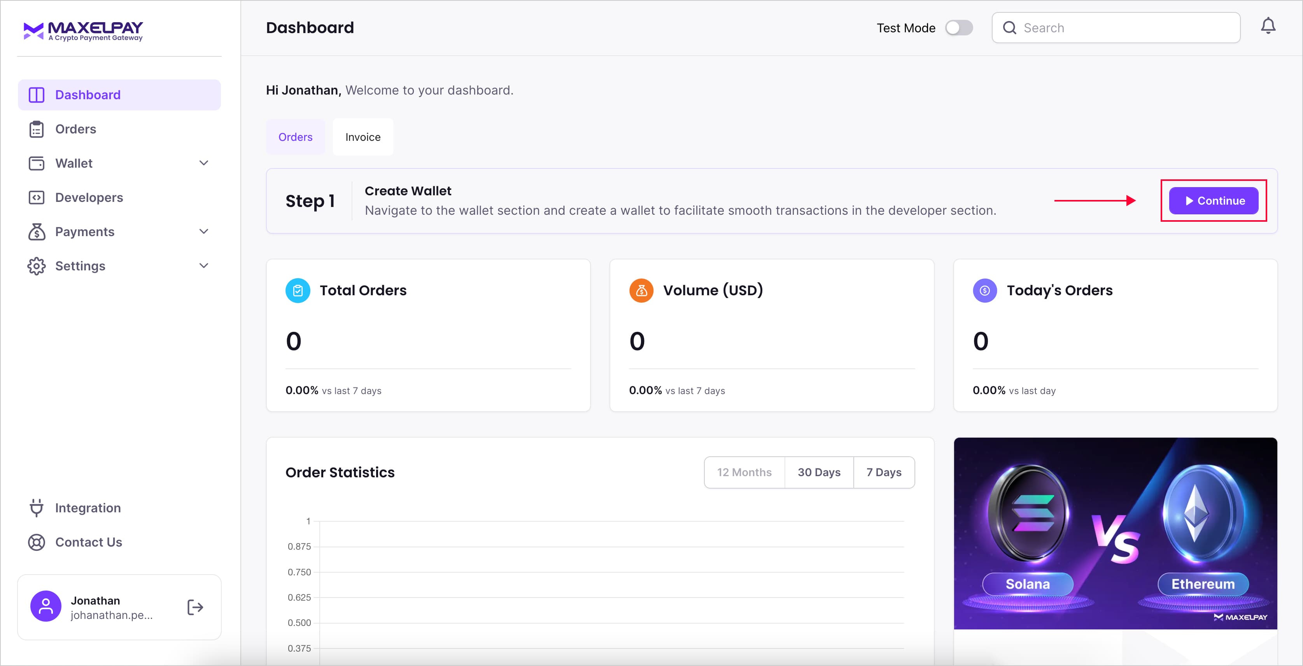Select the 12 Months statistics view
Viewport: 1303px width, 666px height.
[744, 471]
